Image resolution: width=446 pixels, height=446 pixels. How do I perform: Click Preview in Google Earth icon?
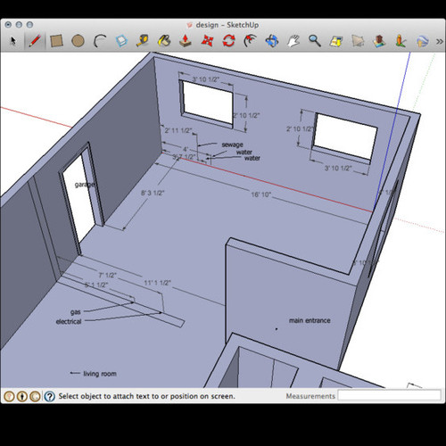422,41
